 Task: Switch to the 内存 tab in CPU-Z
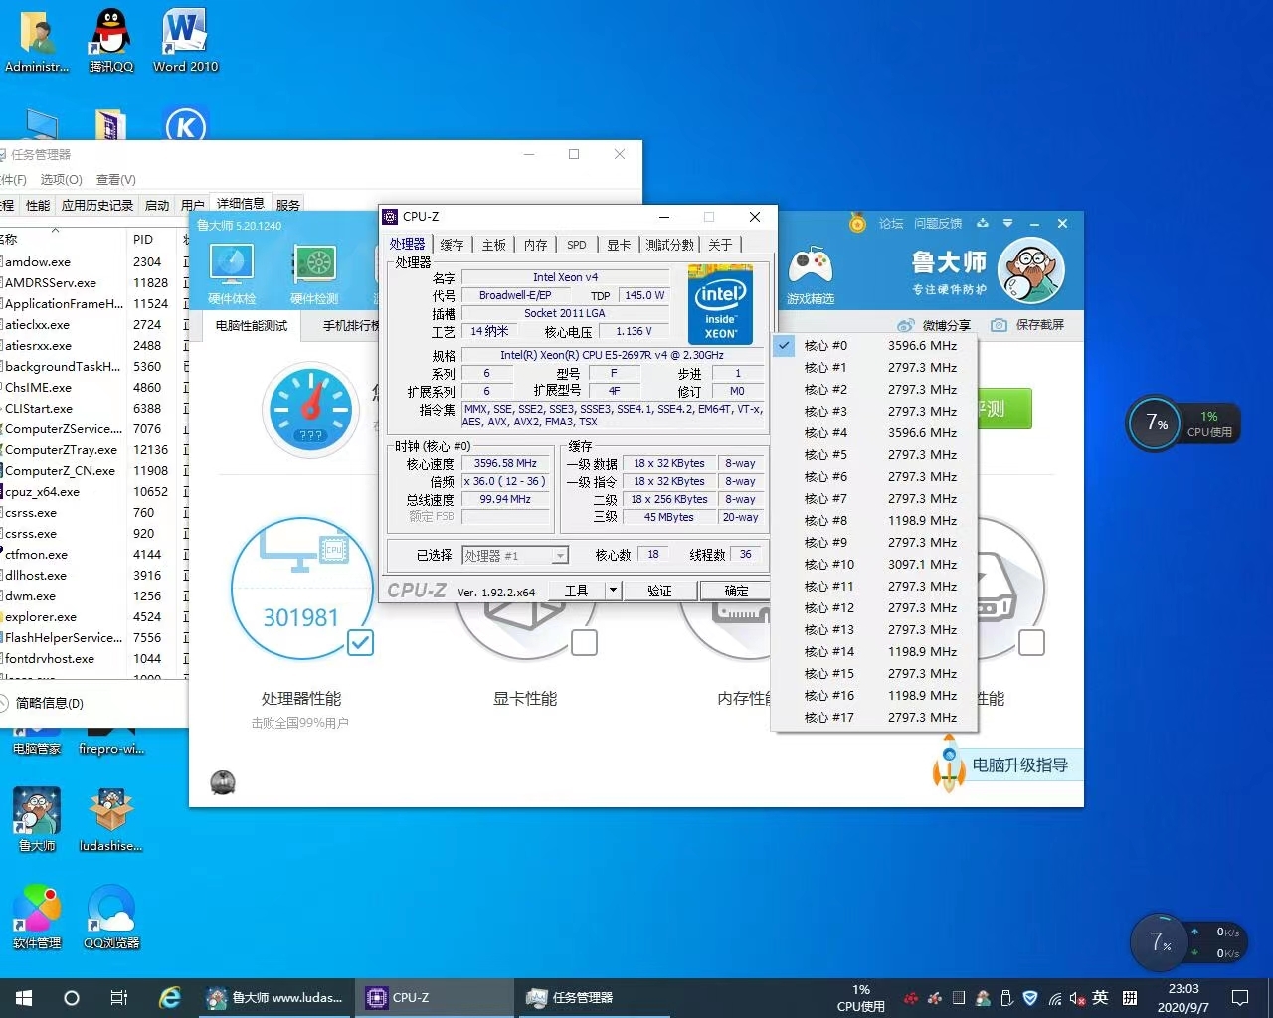[x=536, y=245]
